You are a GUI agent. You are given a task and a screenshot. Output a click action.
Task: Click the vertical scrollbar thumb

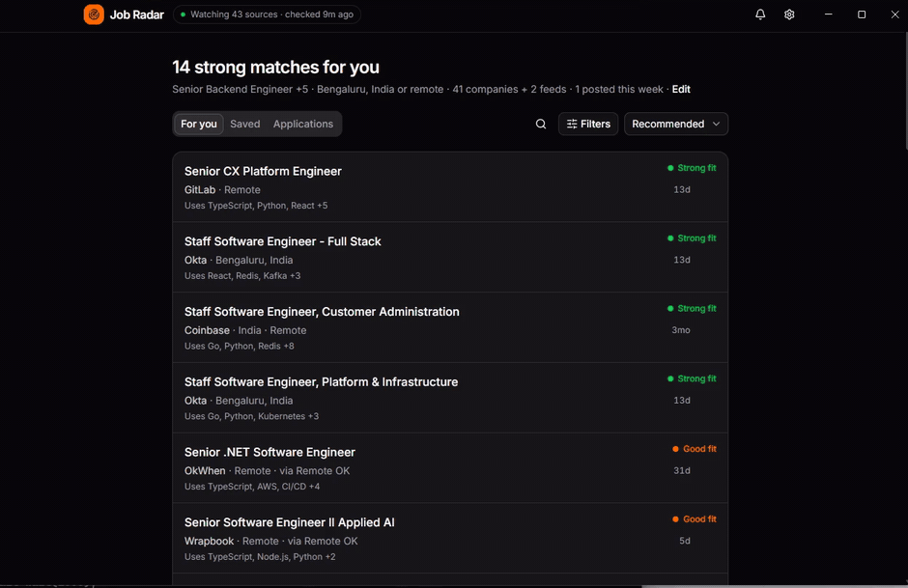click(906, 94)
